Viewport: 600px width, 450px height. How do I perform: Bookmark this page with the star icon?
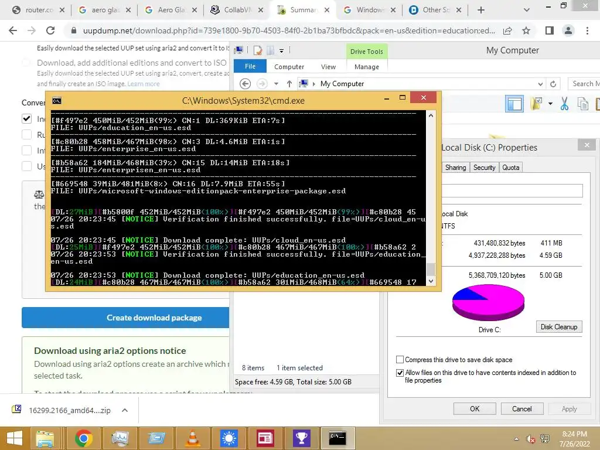point(526,30)
